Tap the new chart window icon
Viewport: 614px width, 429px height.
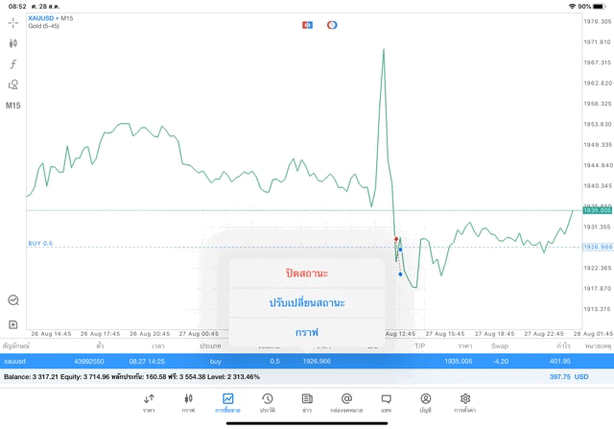pyautogui.click(x=13, y=324)
